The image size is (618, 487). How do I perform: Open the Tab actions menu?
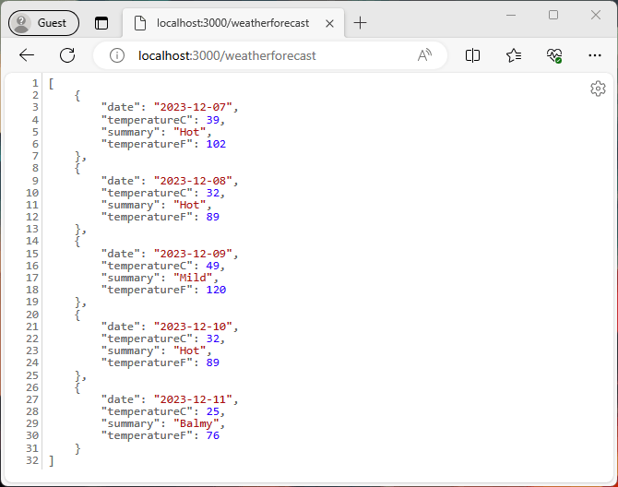coord(101,23)
